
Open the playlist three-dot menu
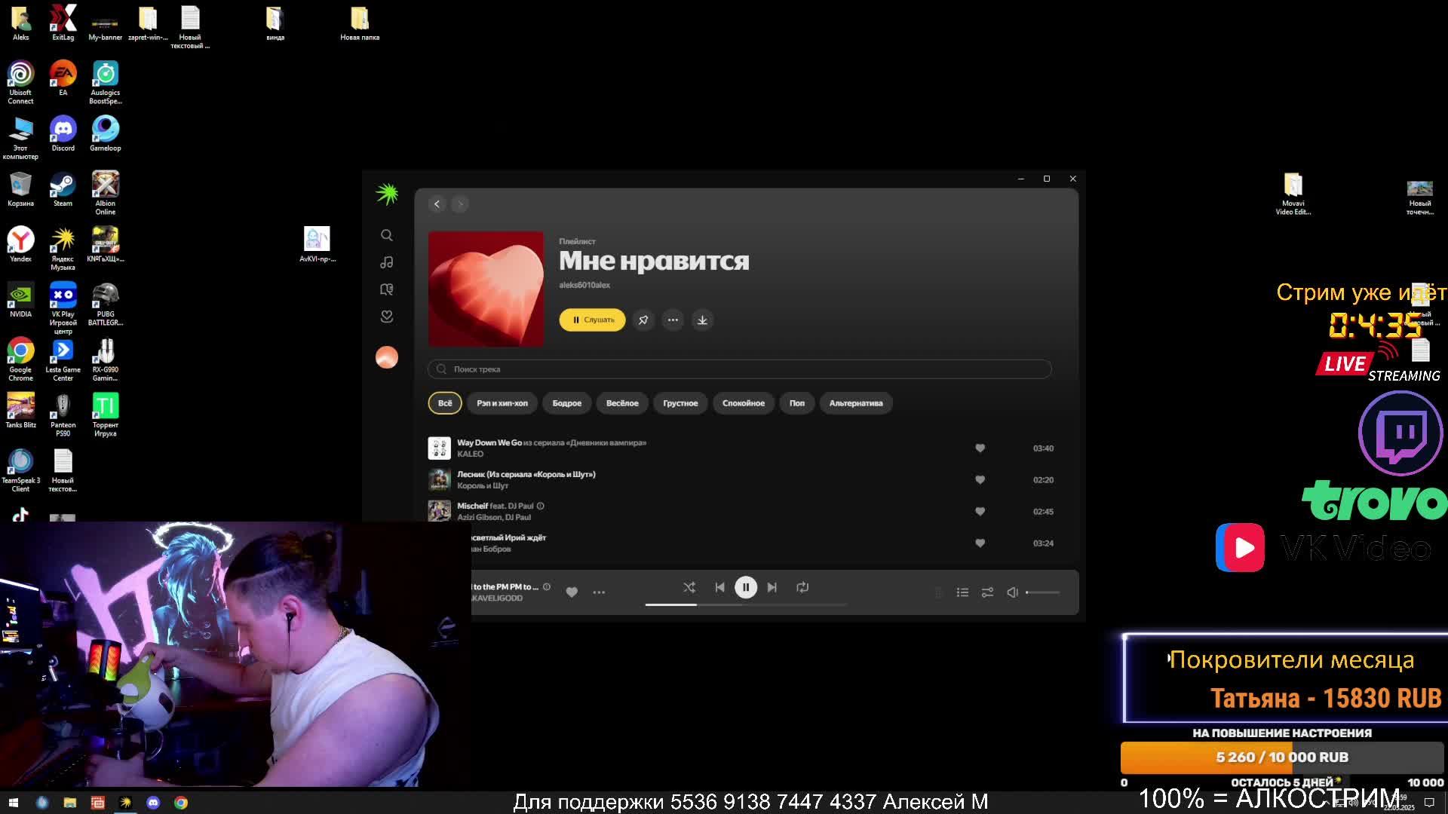[x=673, y=320]
